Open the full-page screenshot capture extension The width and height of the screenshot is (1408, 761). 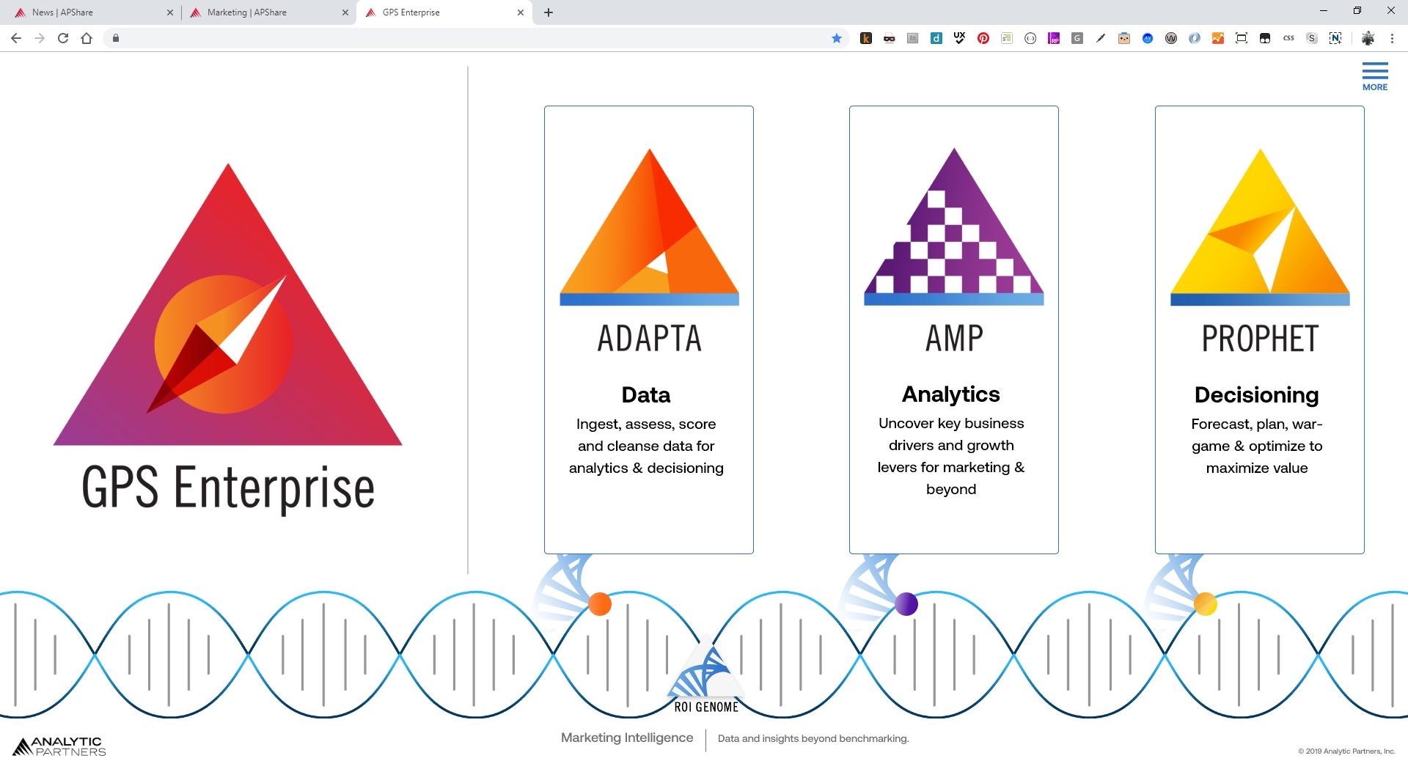(1242, 38)
